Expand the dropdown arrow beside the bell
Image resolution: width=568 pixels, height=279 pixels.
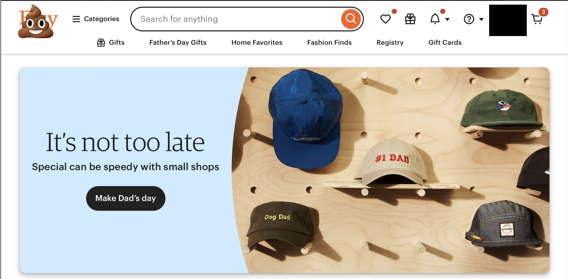pyautogui.click(x=447, y=19)
